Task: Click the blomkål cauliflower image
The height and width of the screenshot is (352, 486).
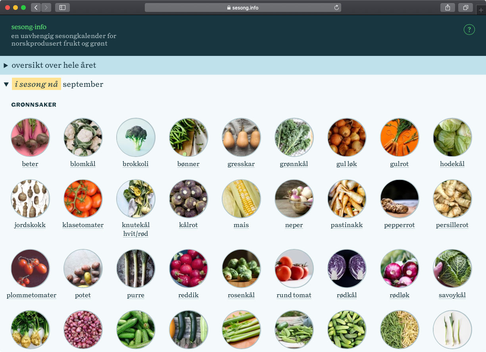Action: coord(83,137)
